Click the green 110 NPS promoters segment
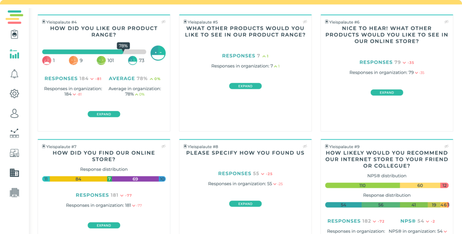This screenshot has height=234, width=462. (363, 185)
